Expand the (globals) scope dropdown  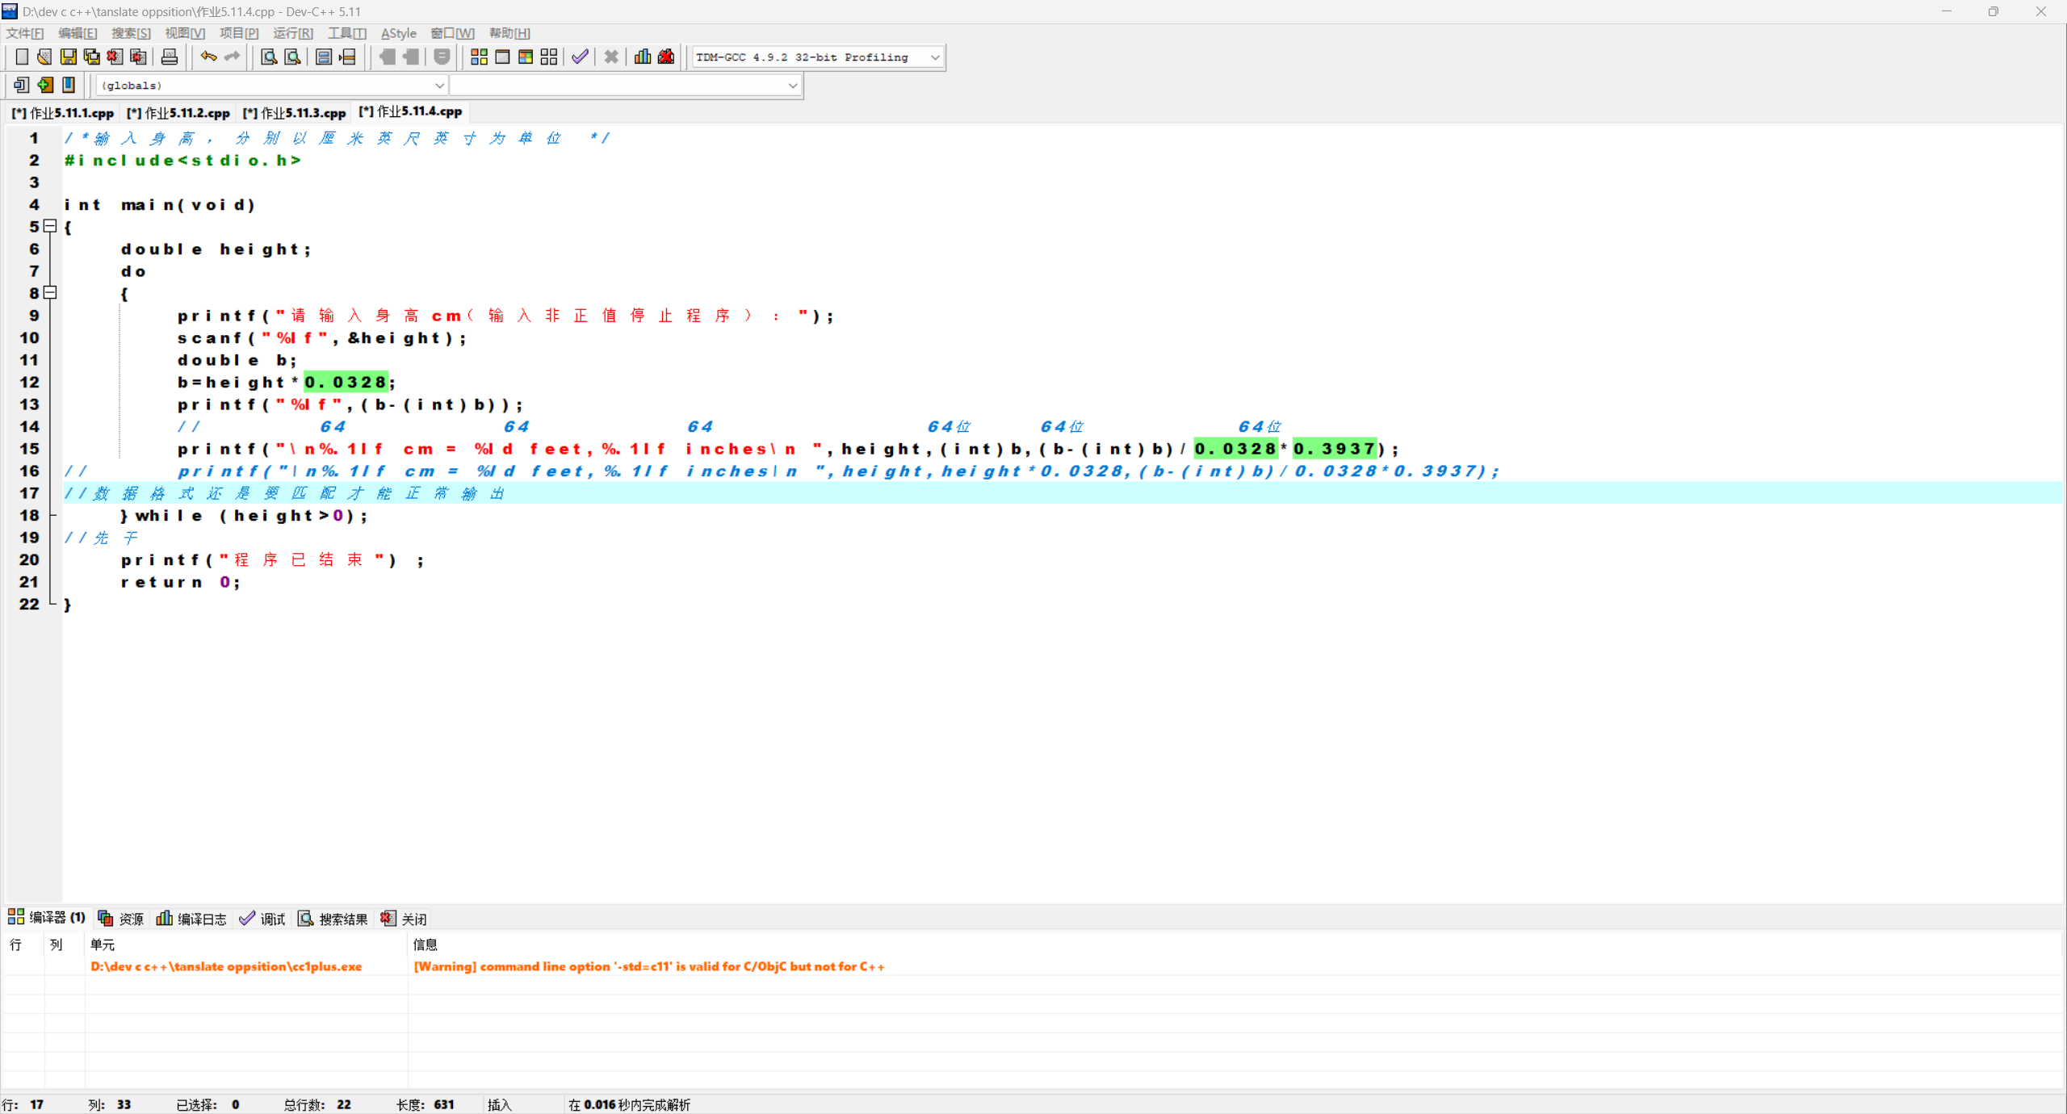click(438, 85)
